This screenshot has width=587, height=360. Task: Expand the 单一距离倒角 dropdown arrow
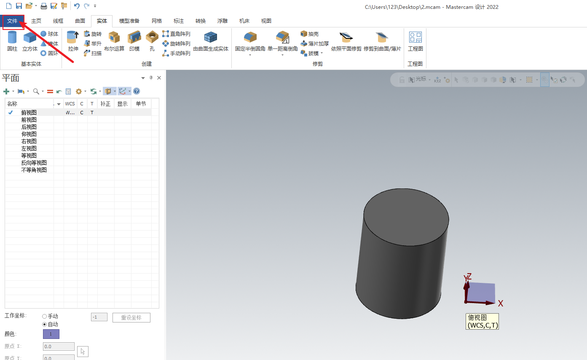(x=282, y=55)
